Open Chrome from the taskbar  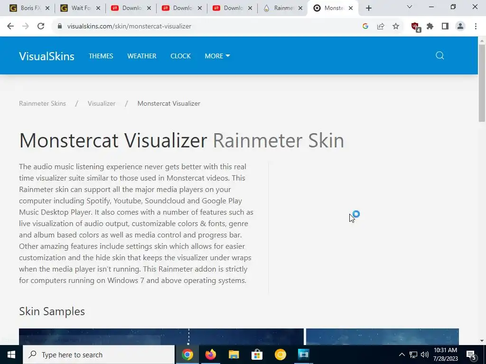187,355
